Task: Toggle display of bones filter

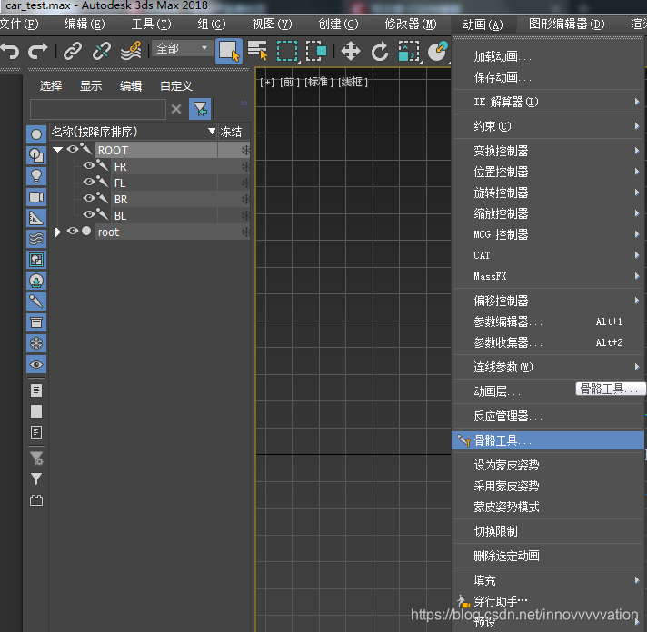Action: pos(36,301)
